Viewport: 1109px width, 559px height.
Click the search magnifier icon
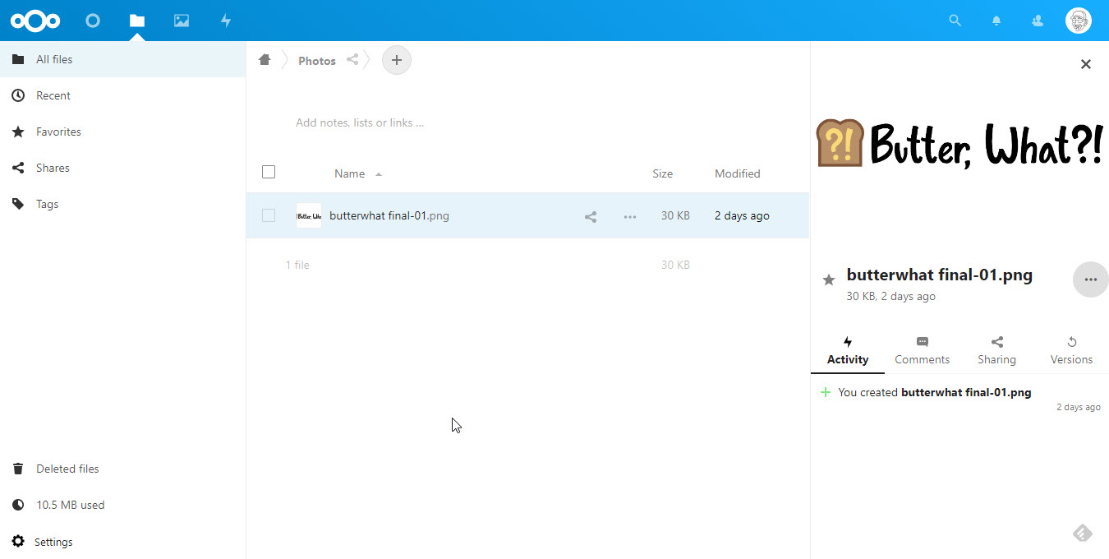pos(955,21)
